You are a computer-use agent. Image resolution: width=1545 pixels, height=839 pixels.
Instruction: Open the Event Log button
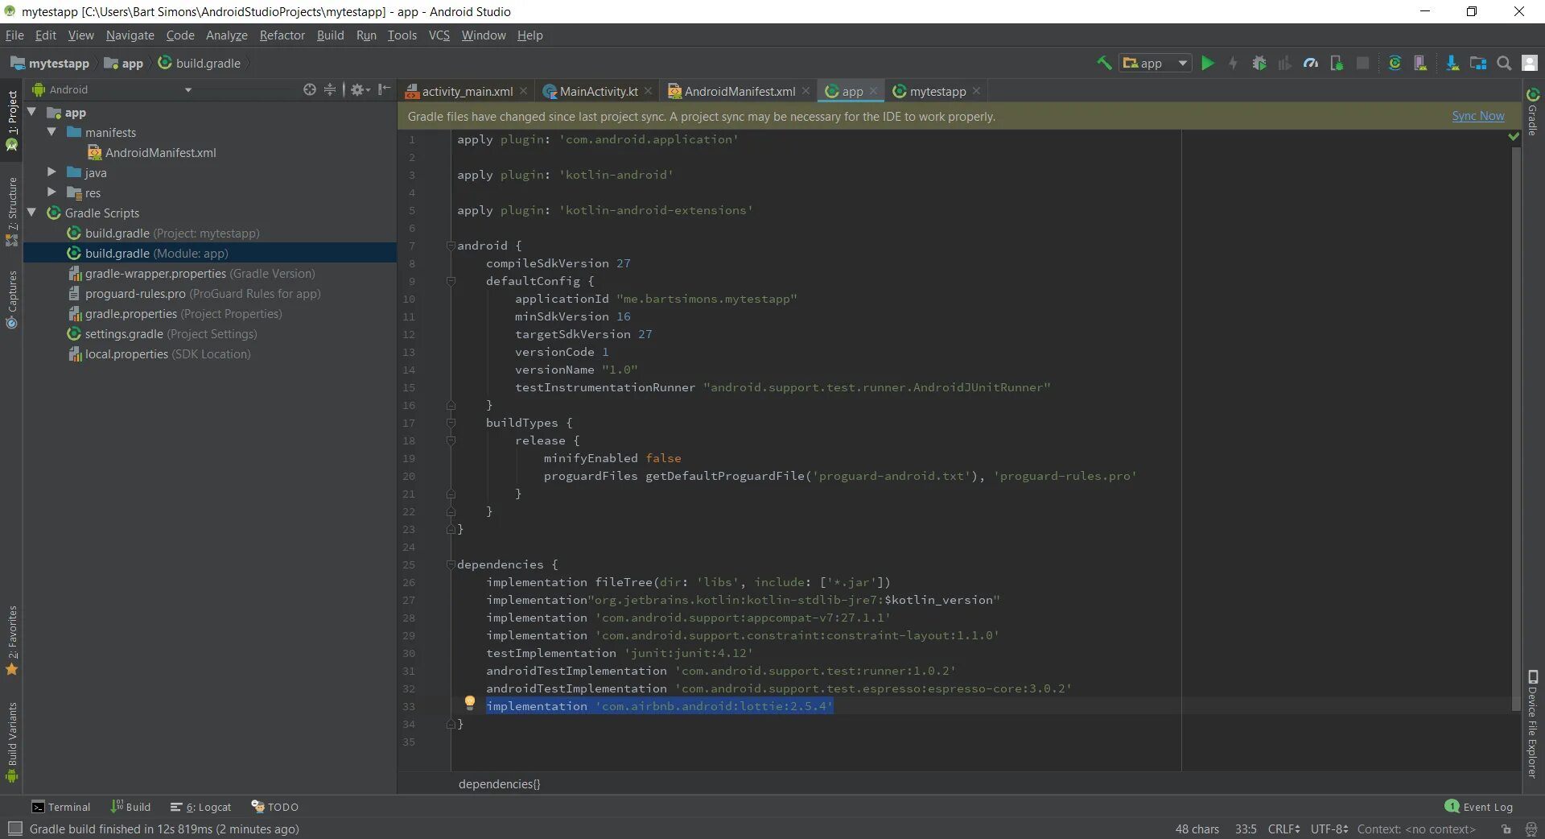(1479, 807)
